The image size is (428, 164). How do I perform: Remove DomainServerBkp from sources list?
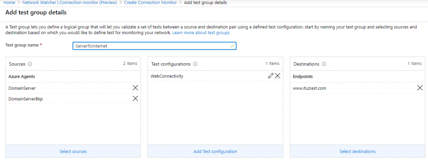[135, 99]
